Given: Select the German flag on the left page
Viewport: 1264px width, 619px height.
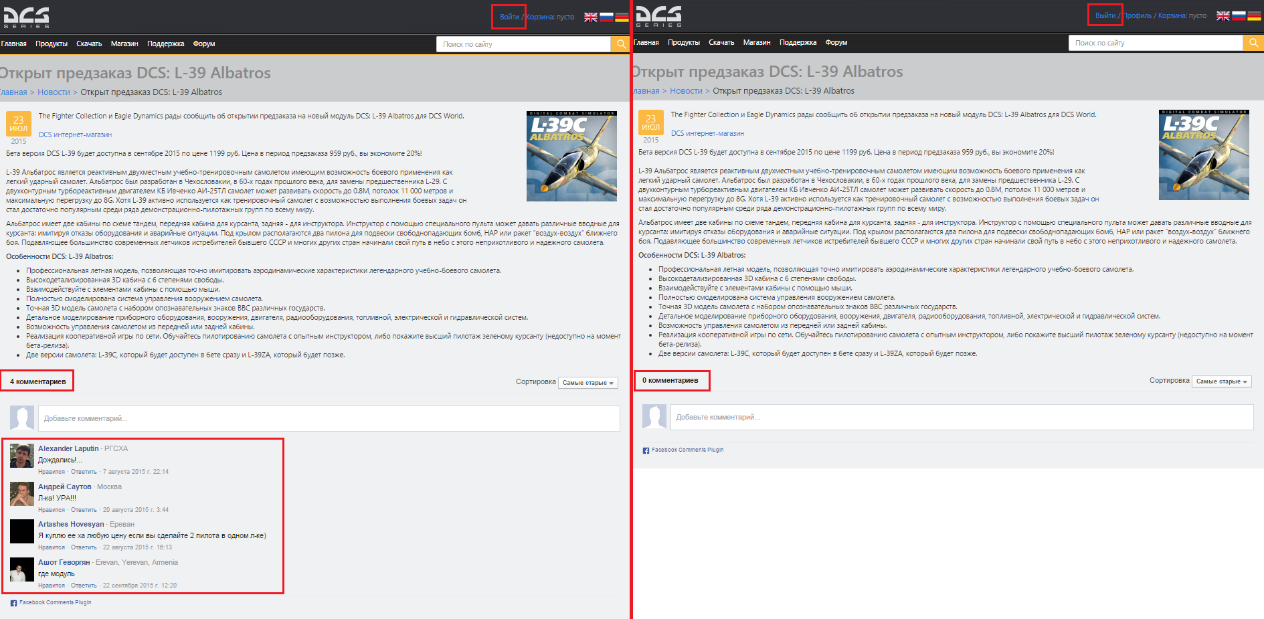Looking at the screenshot, I should pyautogui.click(x=622, y=17).
